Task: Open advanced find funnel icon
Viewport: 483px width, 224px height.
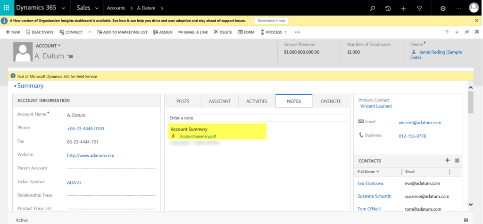Action: tap(419, 8)
